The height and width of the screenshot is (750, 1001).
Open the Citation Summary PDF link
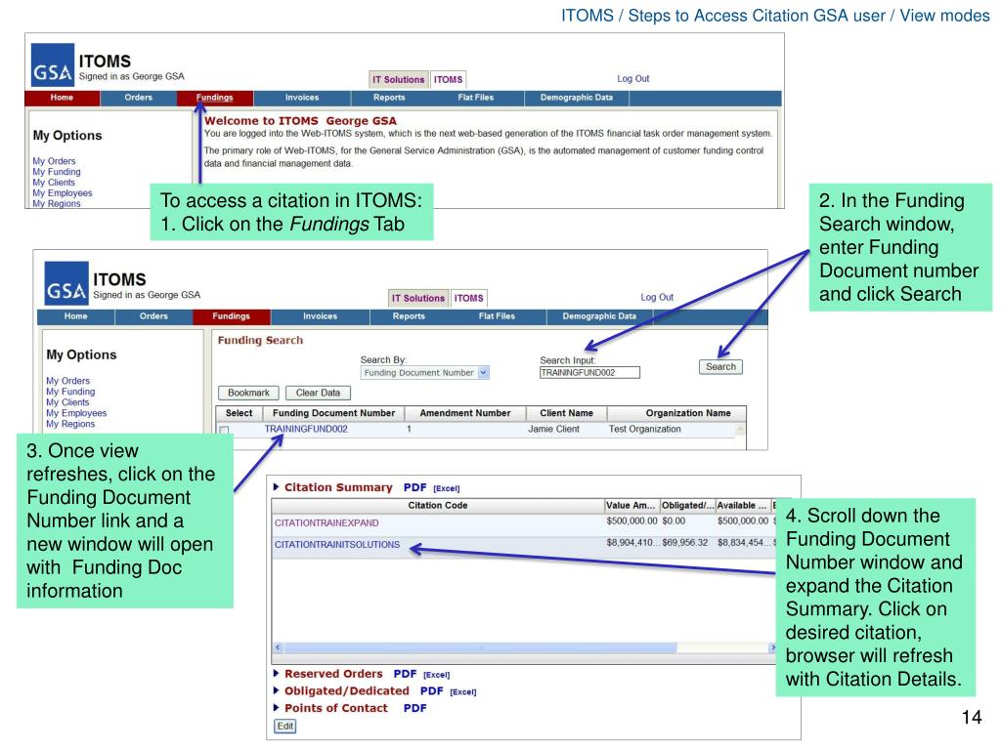[x=414, y=487]
